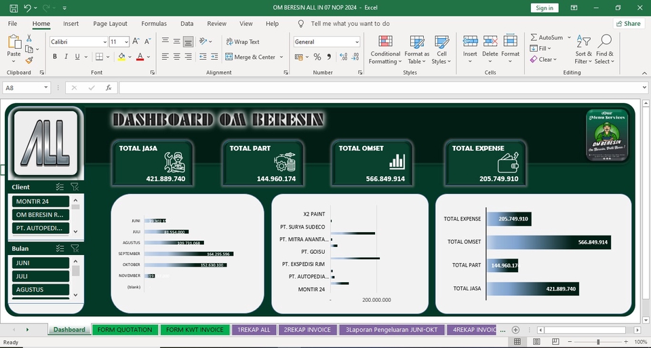Image resolution: width=651 pixels, height=348 pixels.
Task: Select the JULI slicer button
Action: 40,276
